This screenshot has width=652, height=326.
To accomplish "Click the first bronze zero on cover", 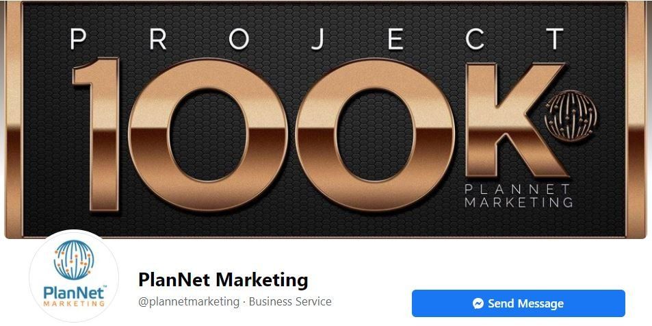I will (x=207, y=134).
